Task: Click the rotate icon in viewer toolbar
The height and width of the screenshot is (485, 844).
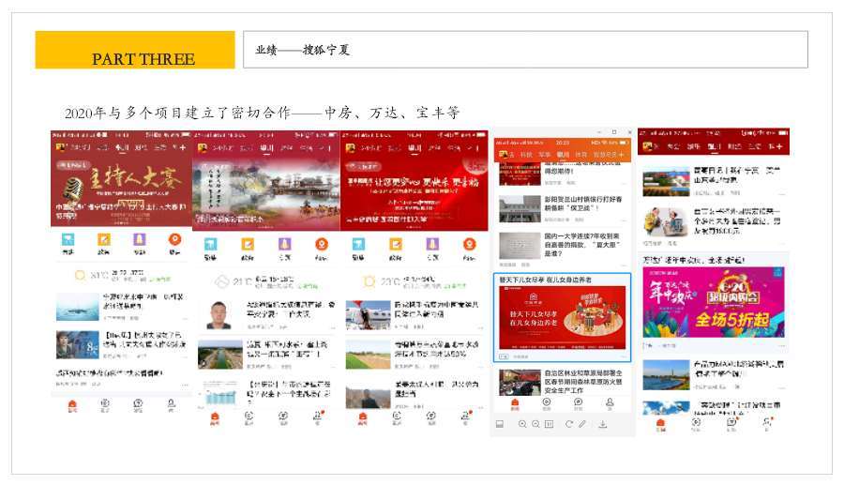Action: [x=568, y=425]
